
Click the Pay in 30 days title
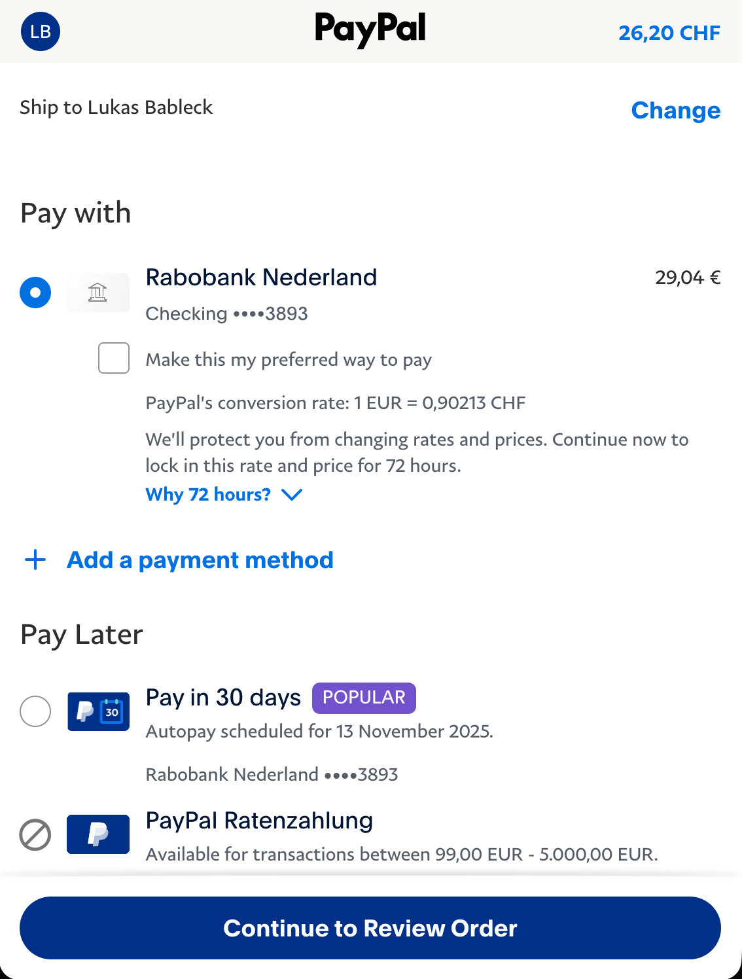coord(223,698)
